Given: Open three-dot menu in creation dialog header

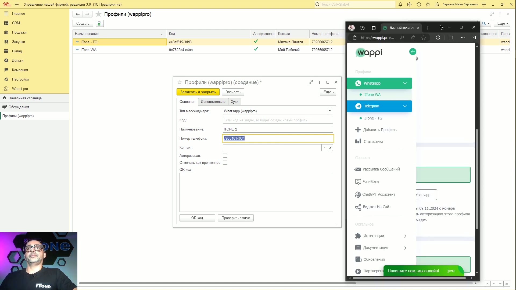Looking at the screenshot, I should coord(319,82).
